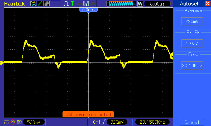Click the 20.1500KHz frequency counter readout
The image size is (211, 126).
pos(152,122)
